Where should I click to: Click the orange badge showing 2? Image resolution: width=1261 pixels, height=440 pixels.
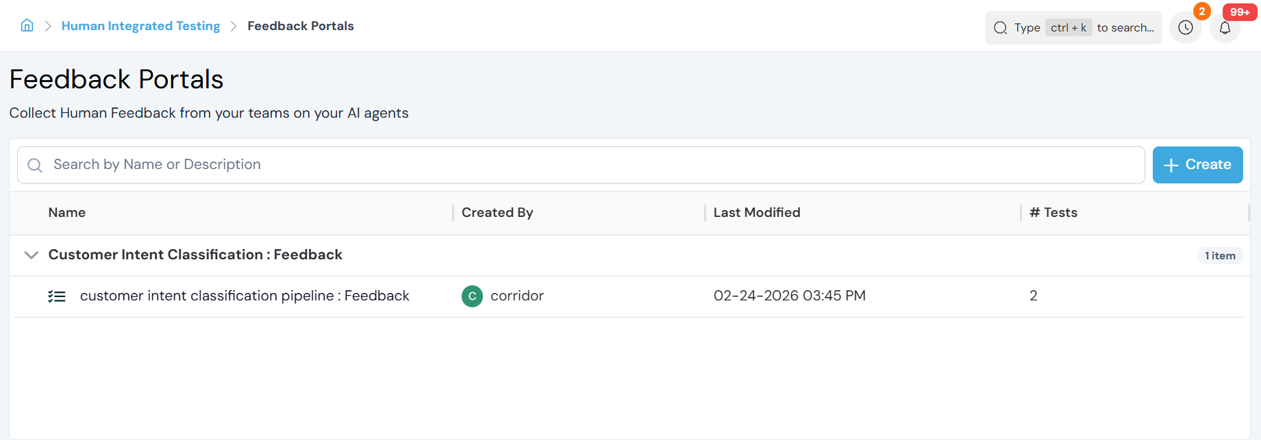(x=1201, y=12)
